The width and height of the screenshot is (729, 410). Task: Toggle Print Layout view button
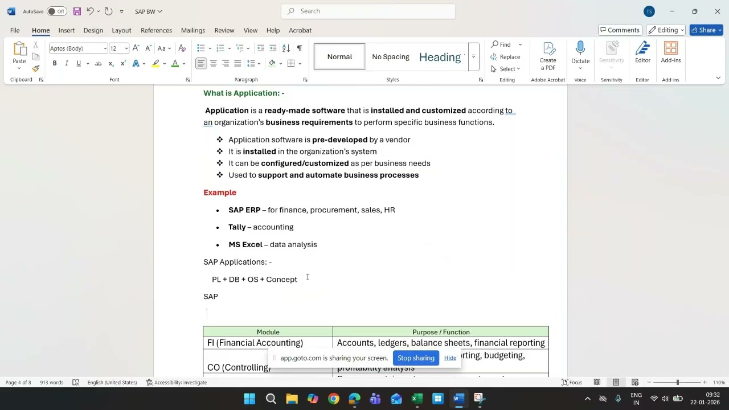[x=616, y=382]
